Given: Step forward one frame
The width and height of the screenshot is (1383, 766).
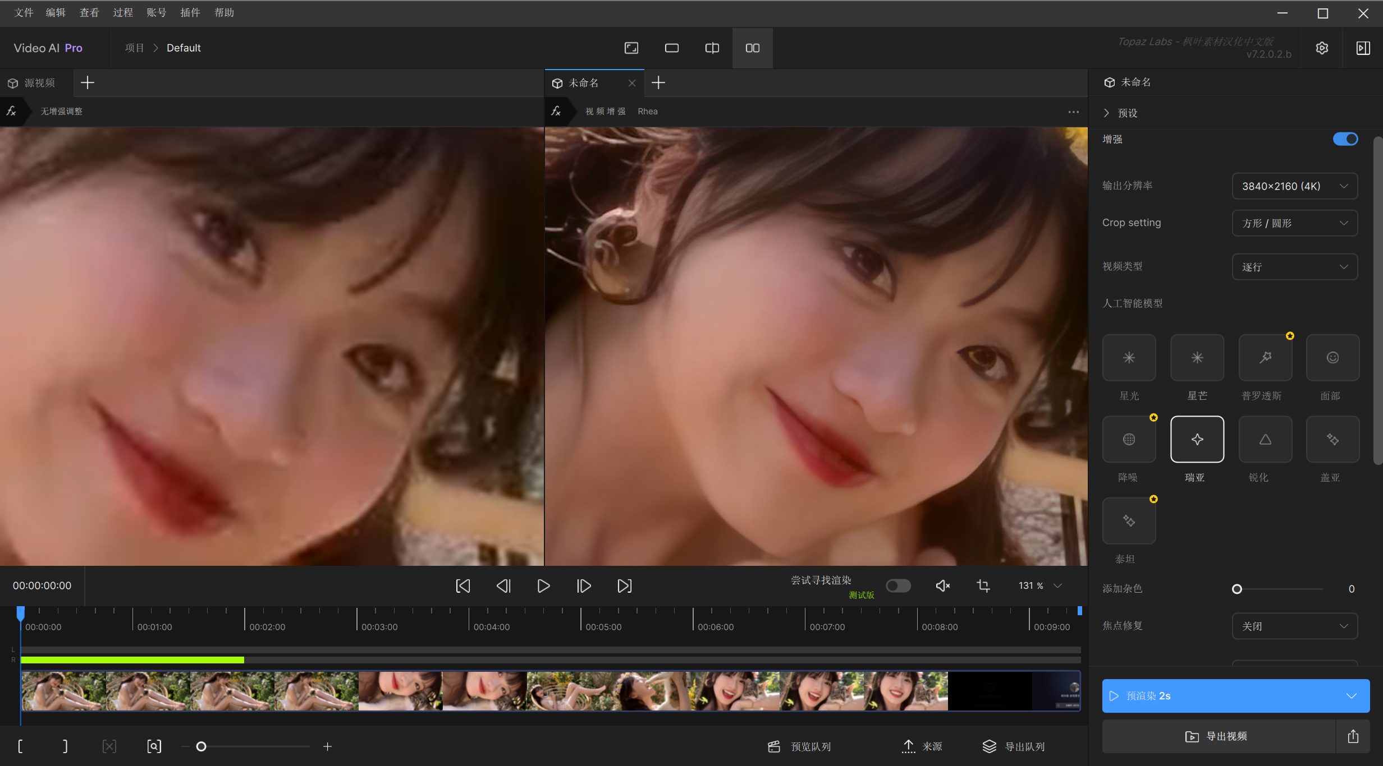Looking at the screenshot, I should [584, 586].
